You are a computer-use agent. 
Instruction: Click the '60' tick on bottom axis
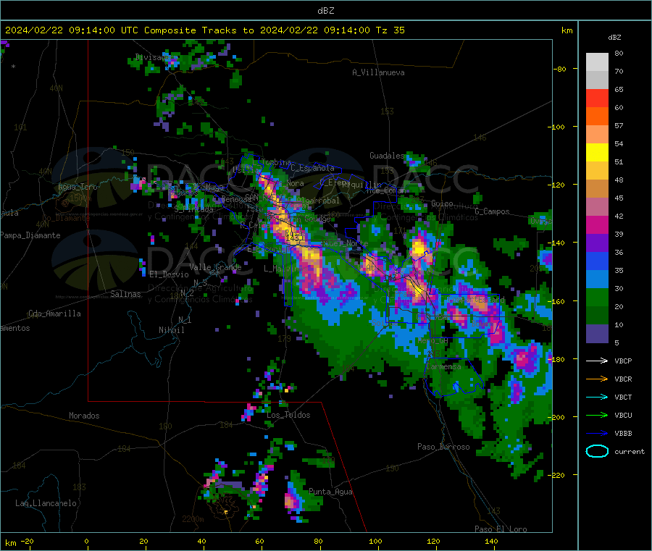tap(260, 541)
